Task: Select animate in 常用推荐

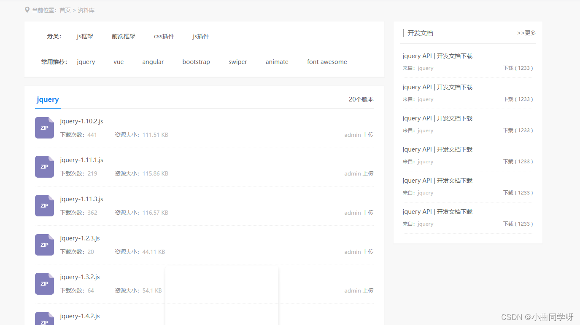Action: tap(277, 62)
